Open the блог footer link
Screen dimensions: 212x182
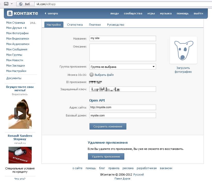(102, 168)
